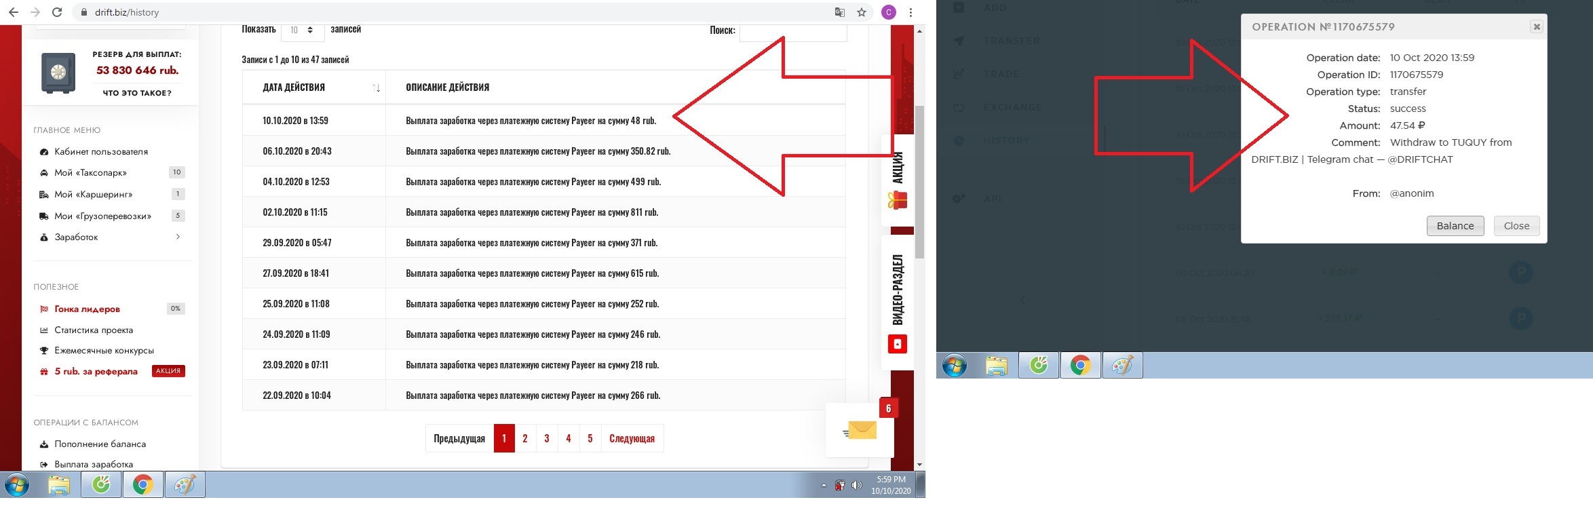Image resolution: width=1593 pixels, height=521 pixels.
Task: Reload the drift.biz page
Action: coord(58,12)
